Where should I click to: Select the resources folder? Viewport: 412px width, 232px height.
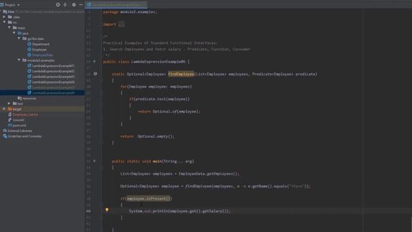point(29,99)
